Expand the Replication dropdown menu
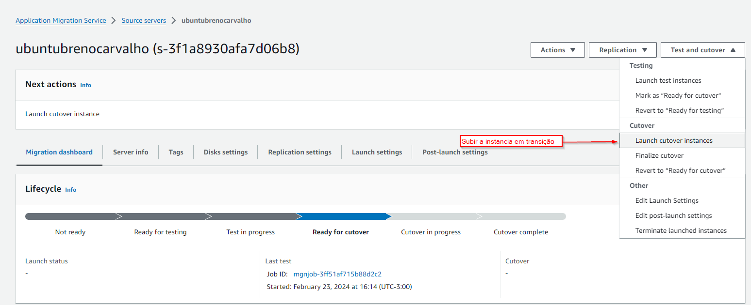This screenshot has height=305, width=751. tap(622, 50)
